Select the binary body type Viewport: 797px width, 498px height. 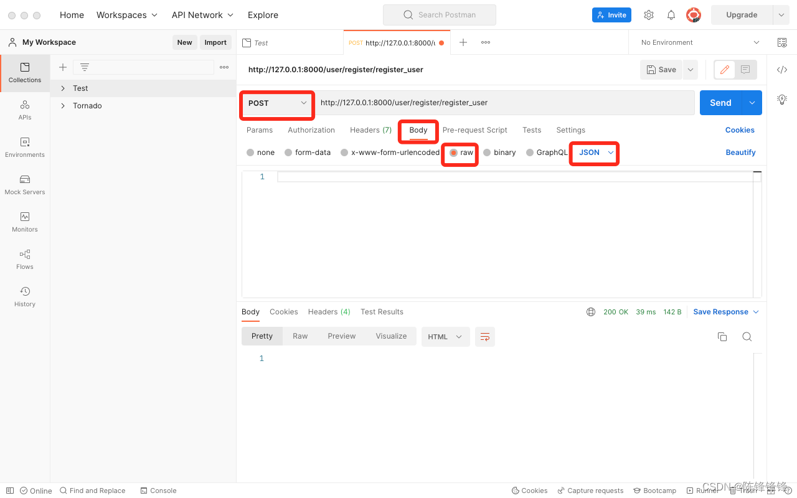point(499,153)
